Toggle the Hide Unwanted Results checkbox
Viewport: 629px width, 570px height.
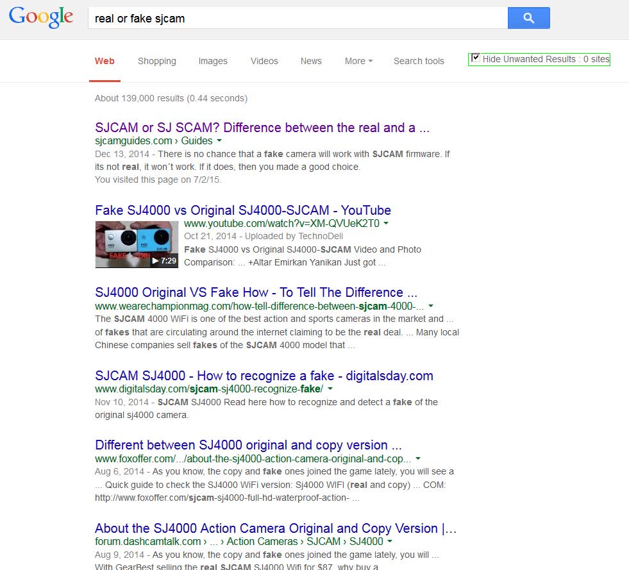(475, 58)
